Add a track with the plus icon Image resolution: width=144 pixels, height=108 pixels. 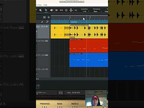tap(49, 17)
